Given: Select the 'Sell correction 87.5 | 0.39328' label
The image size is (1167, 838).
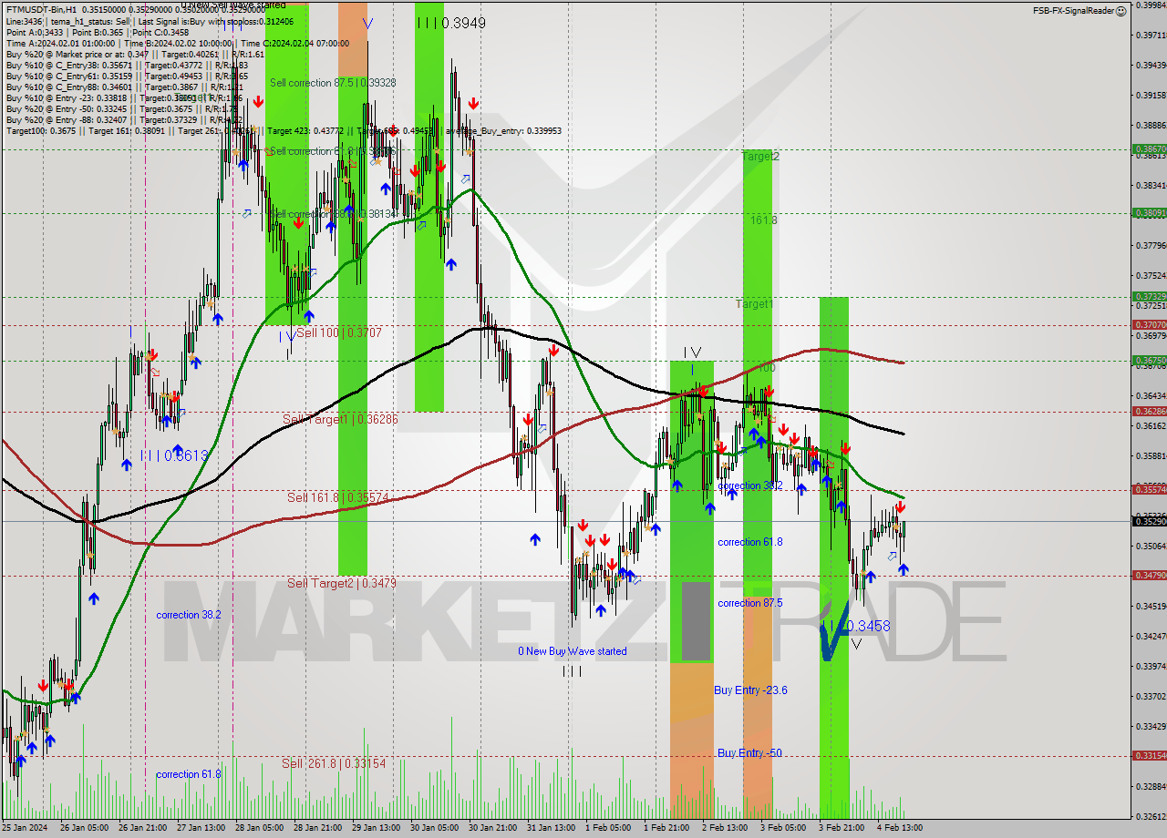Looking at the screenshot, I should click(x=333, y=83).
